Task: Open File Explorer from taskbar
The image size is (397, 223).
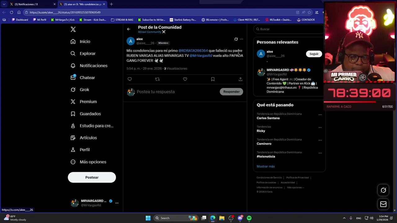Action: click(222, 218)
